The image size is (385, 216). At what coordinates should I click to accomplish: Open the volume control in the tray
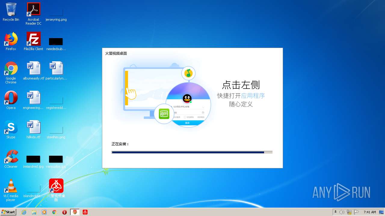(x=342, y=212)
